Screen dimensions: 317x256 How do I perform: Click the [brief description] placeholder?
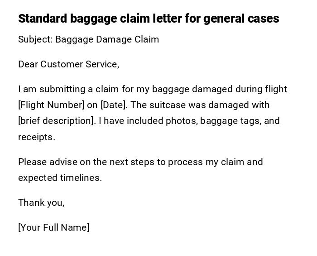(56, 121)
